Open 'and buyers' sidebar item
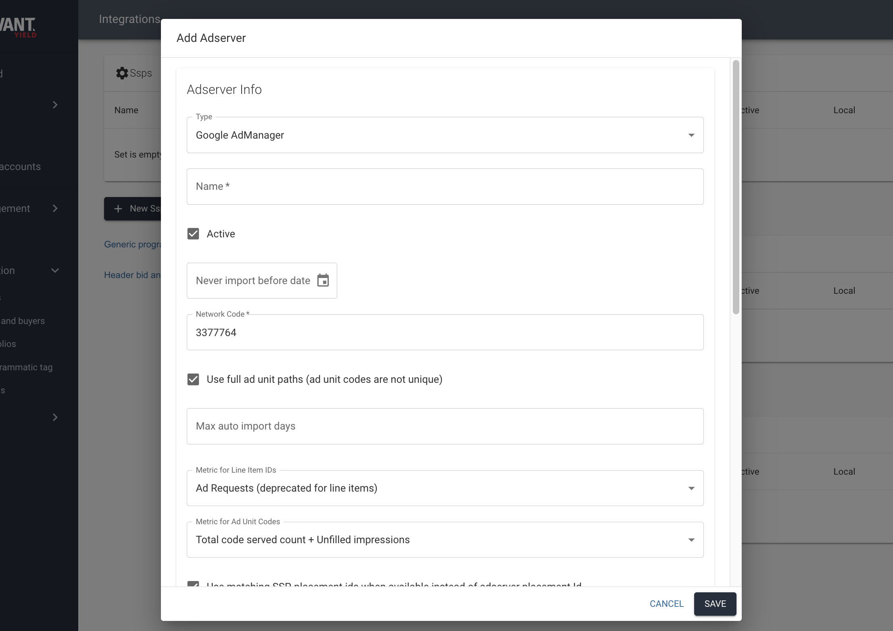This screenshot has width=893, height=631. [x=23, y=321]
